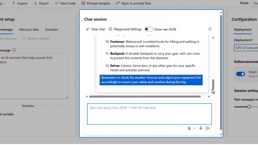Expand the attachment options chevron
This screenshot has height=145, width=258.
pos(194,128)
